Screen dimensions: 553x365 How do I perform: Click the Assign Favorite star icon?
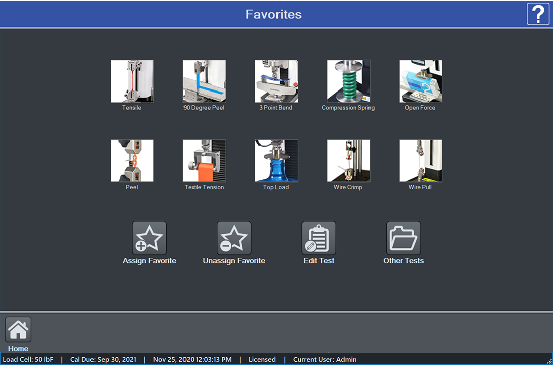[149, 238]
